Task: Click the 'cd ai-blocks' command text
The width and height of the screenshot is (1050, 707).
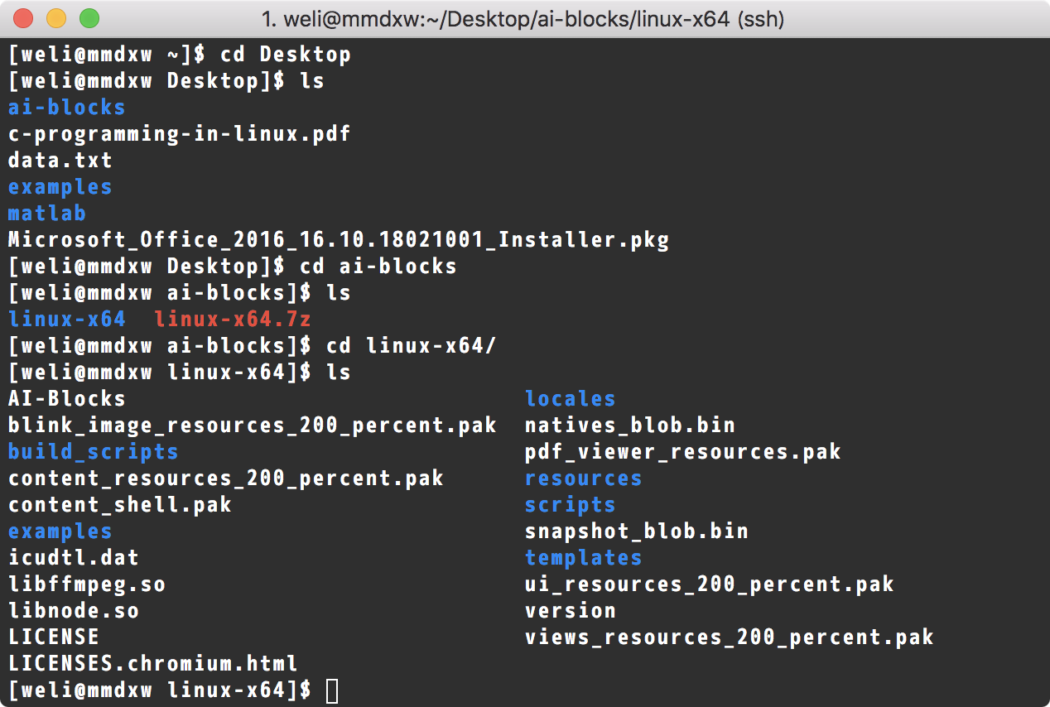Action: (x=378, y=267)
